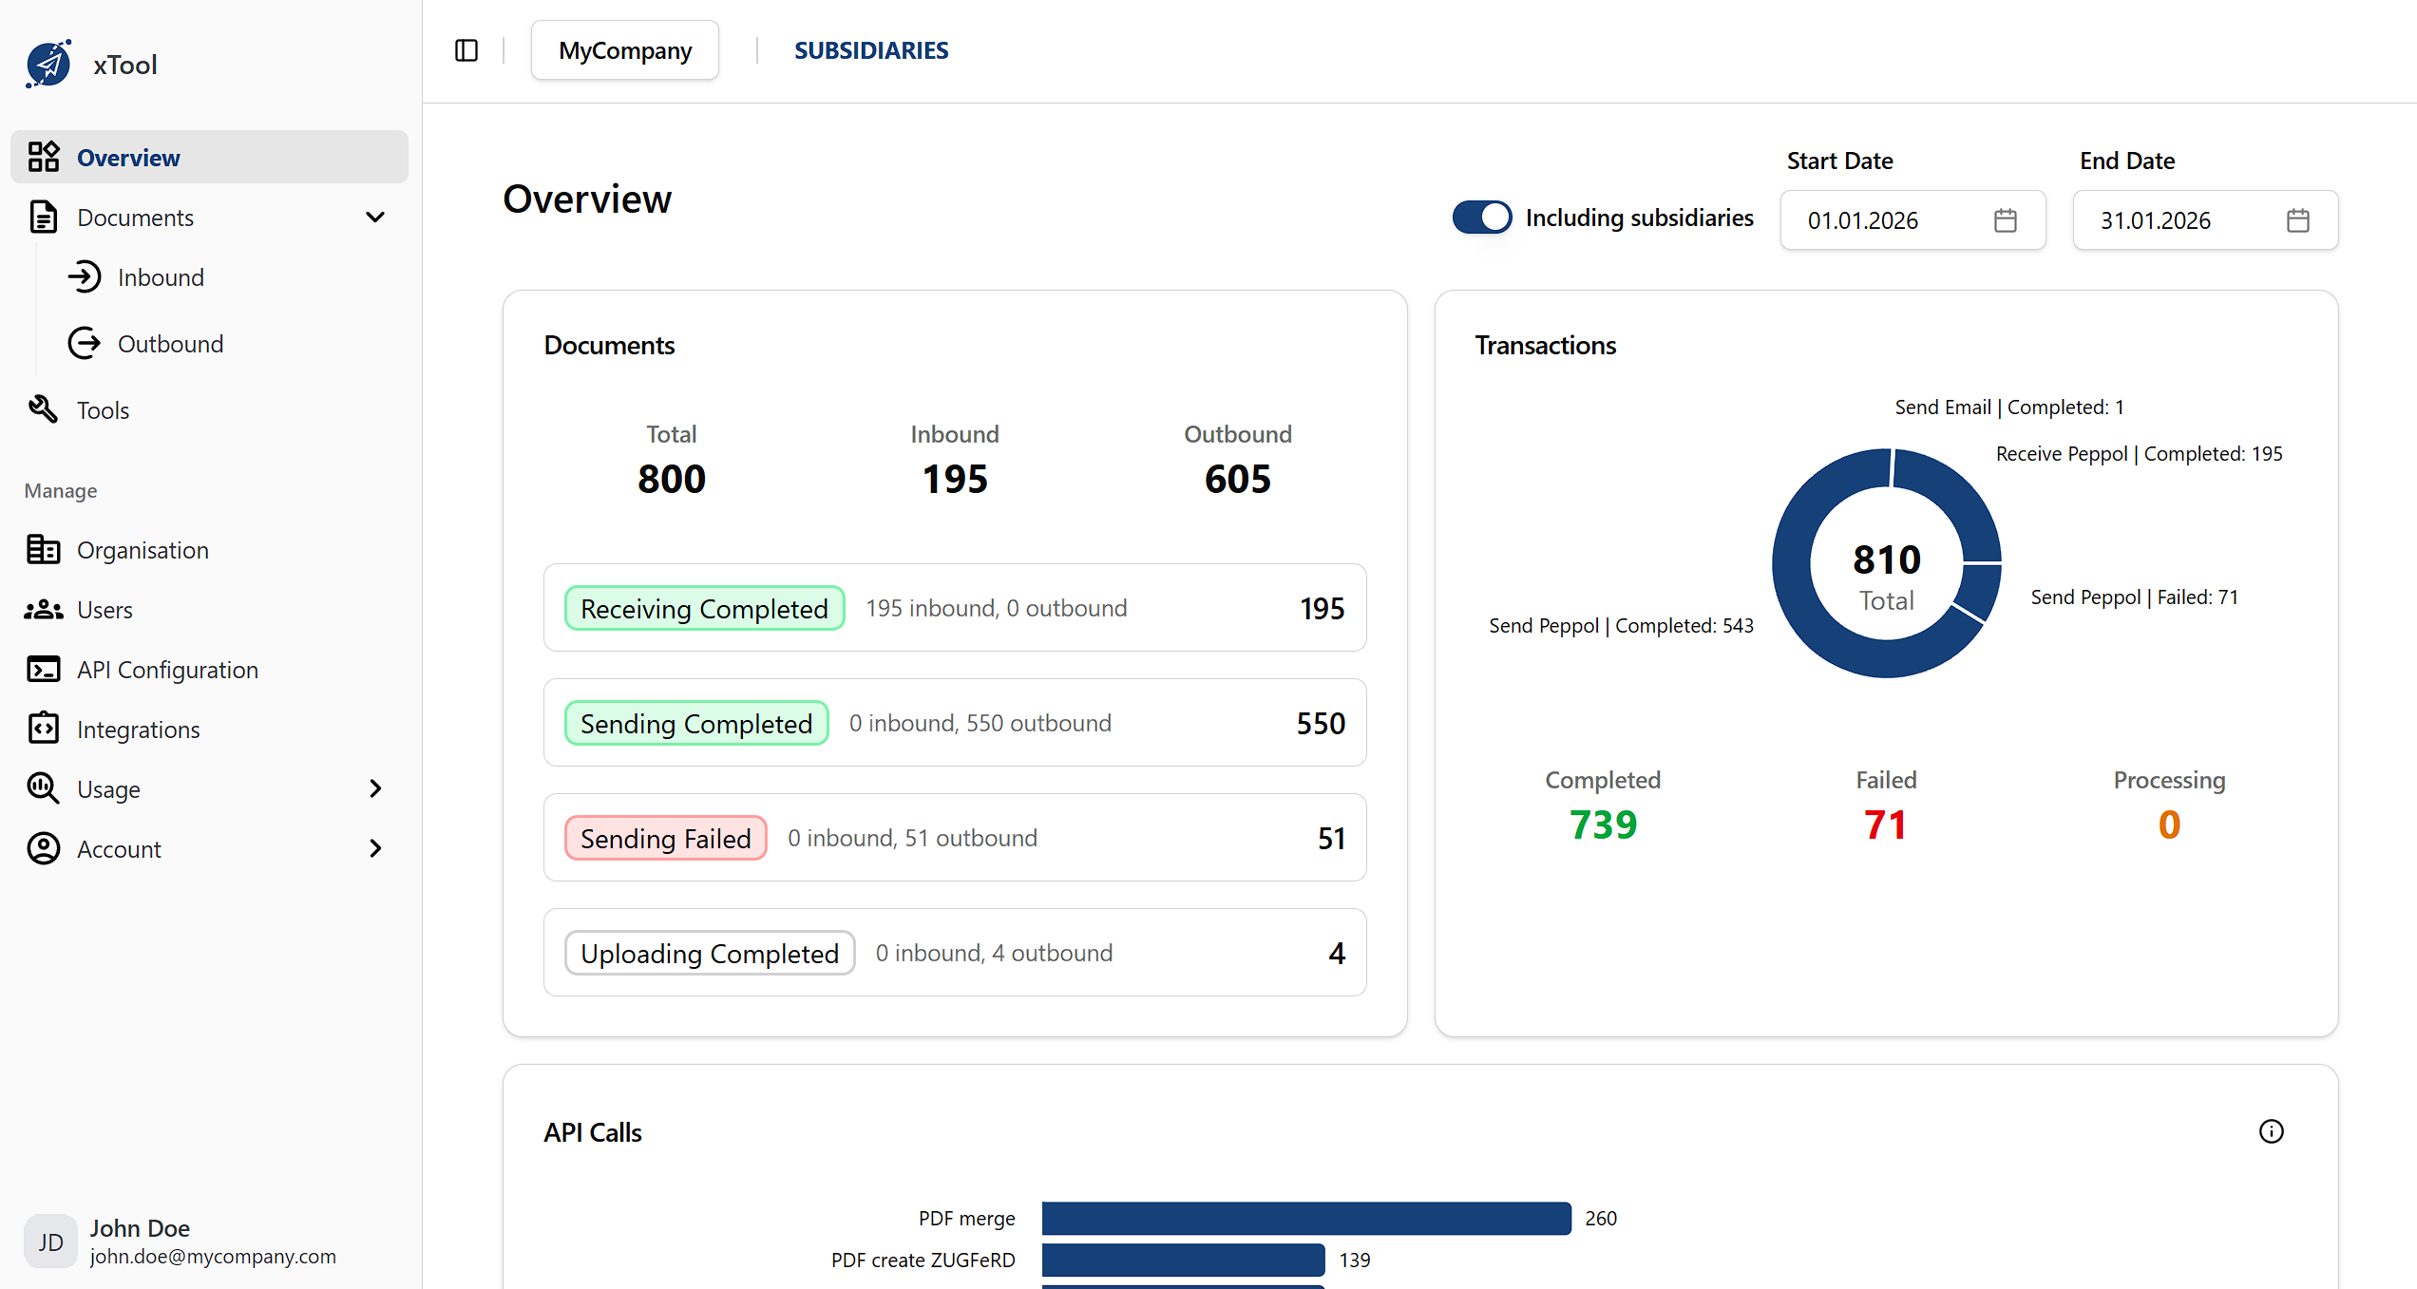Open the Outbound documents section
2417x1289 pixels.
(170, 343)
